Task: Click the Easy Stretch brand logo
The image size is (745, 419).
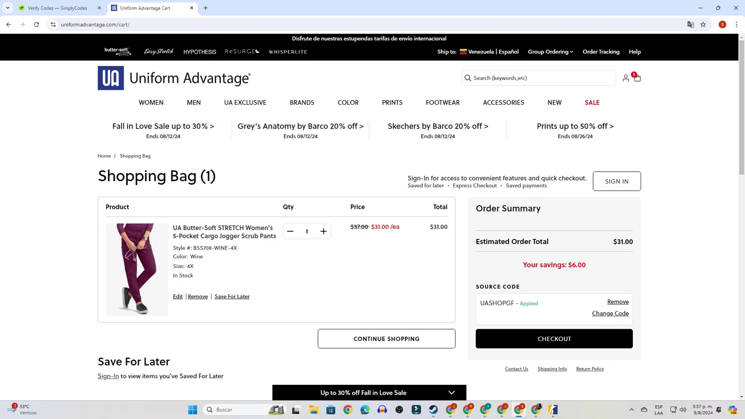Action: [158, 52]
